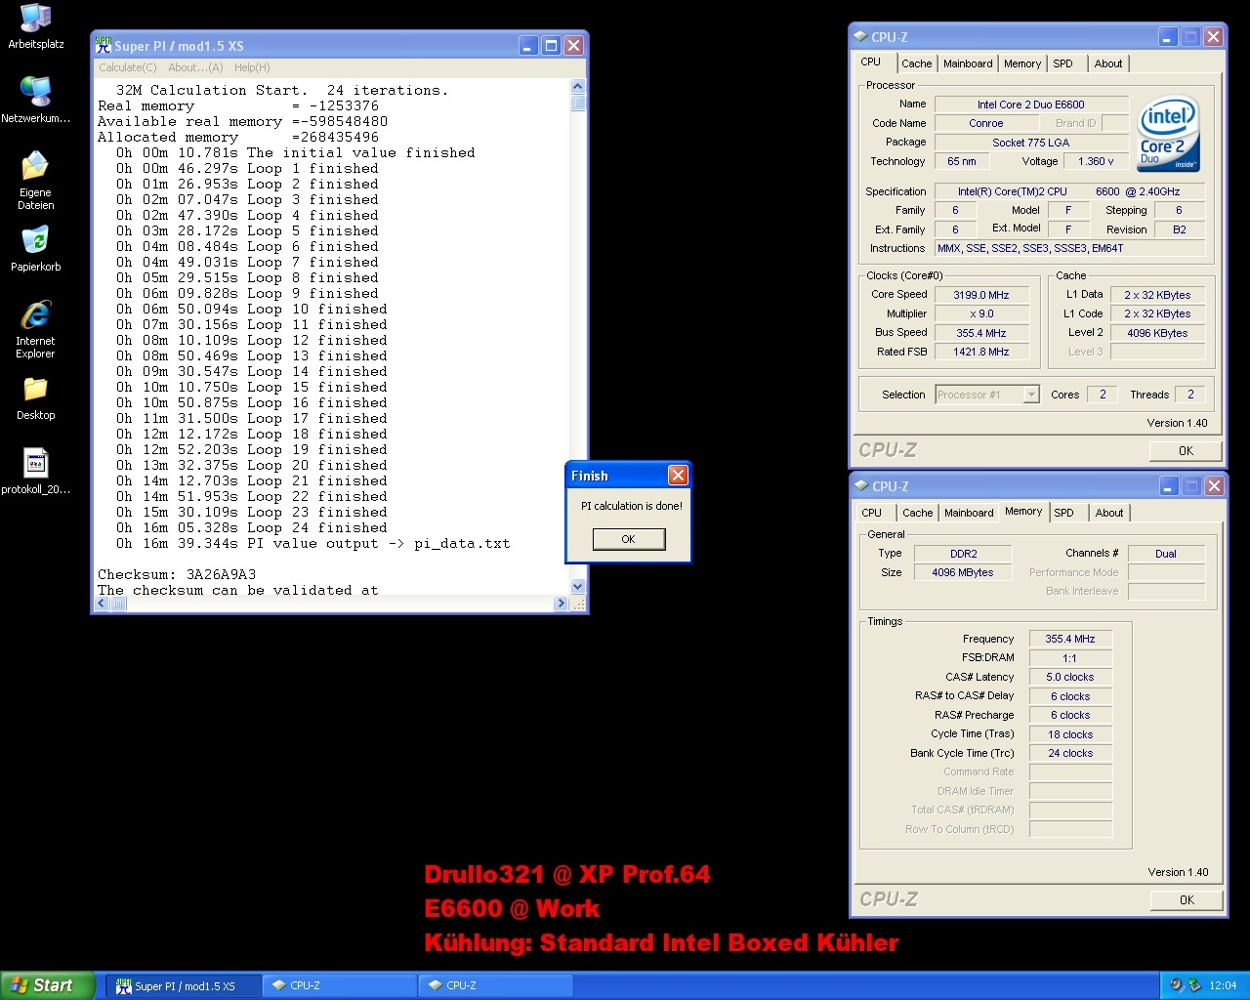This screenshot has height=1000, width=1250.
Task: Click the taskbar clock showing 12:04
Action: (x=1223, y=986)
